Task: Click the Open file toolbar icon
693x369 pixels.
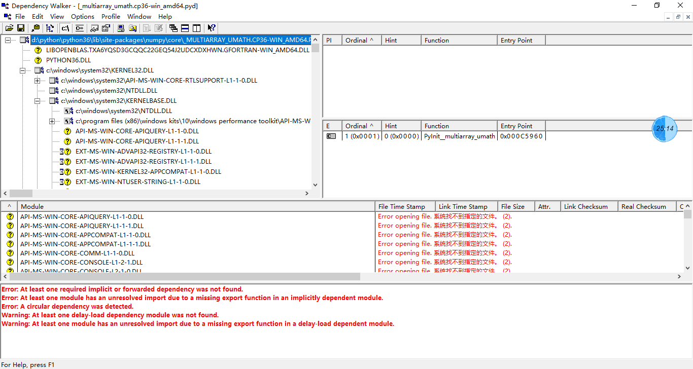Action: pos(9,28)
